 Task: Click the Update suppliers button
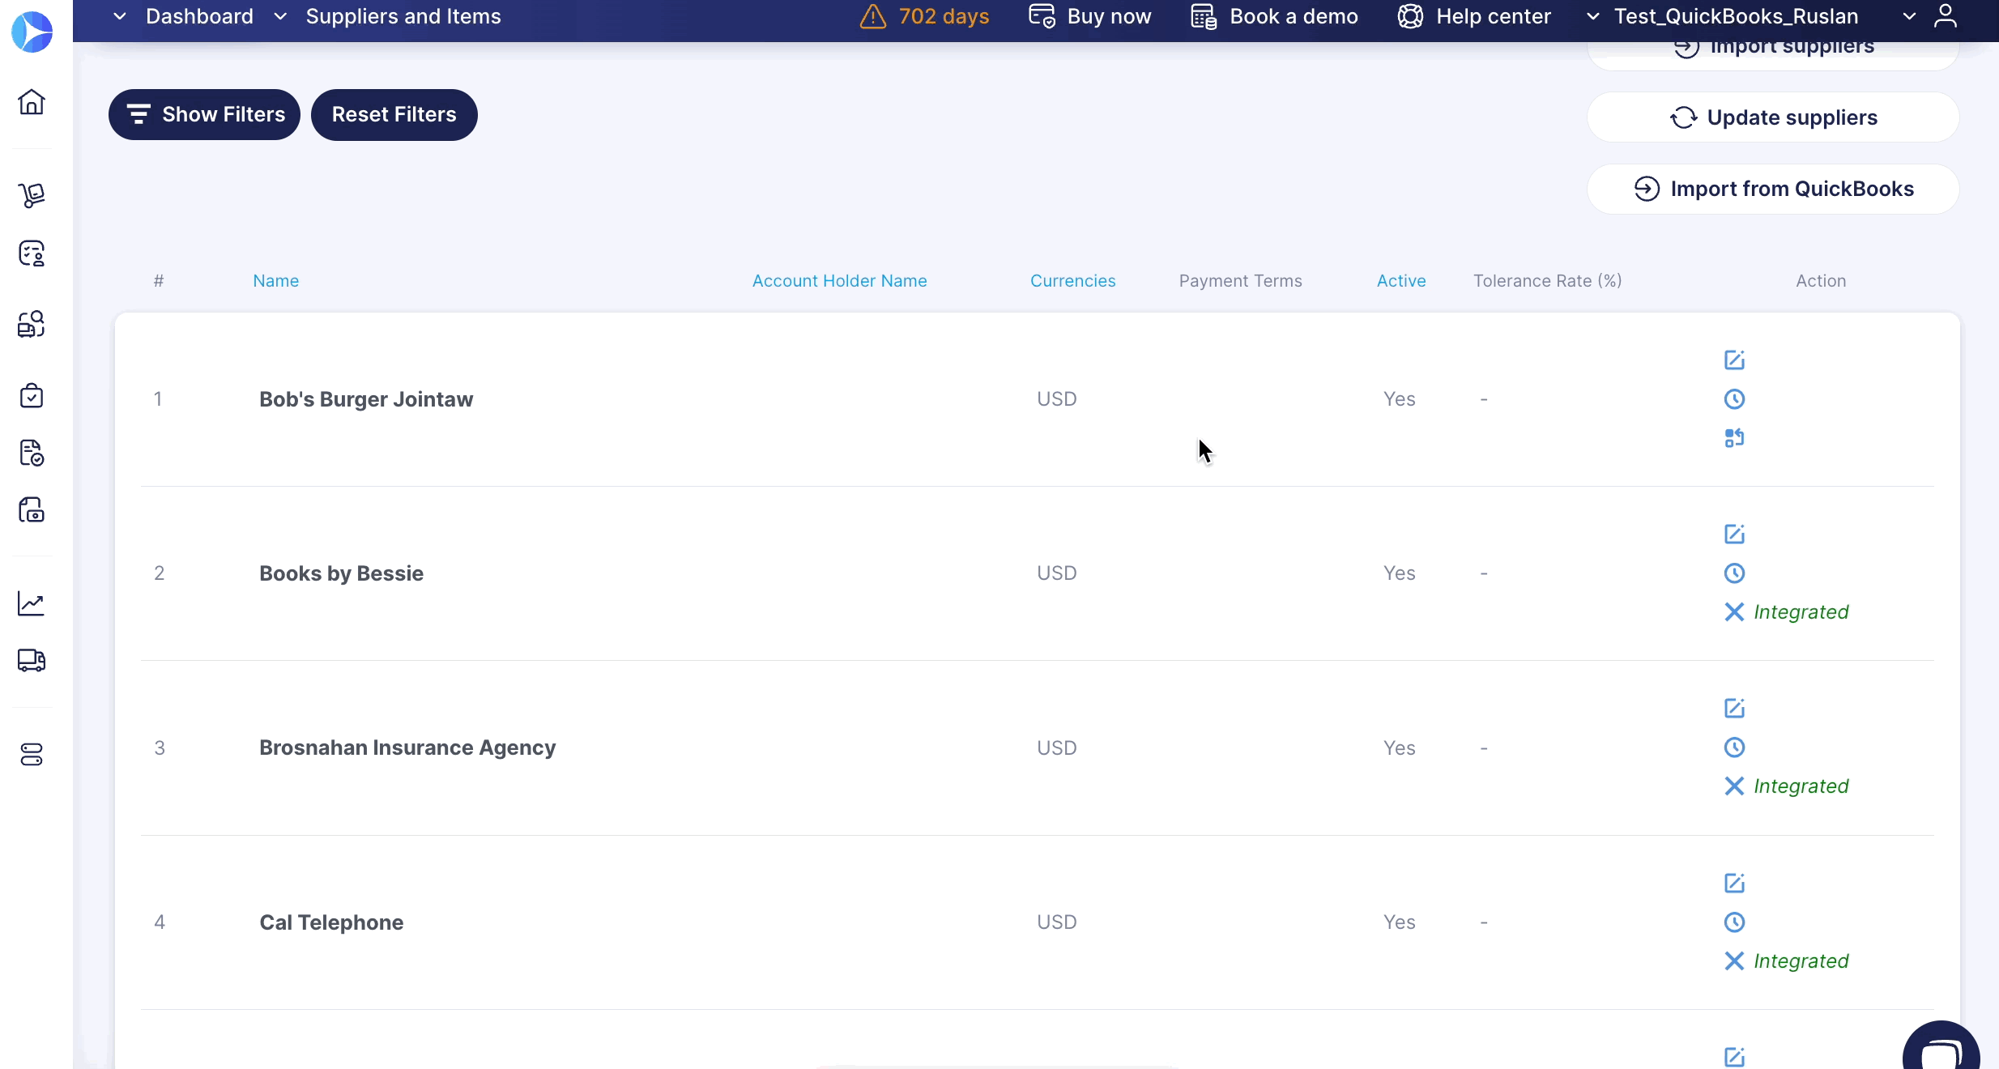coord(1773,117)
